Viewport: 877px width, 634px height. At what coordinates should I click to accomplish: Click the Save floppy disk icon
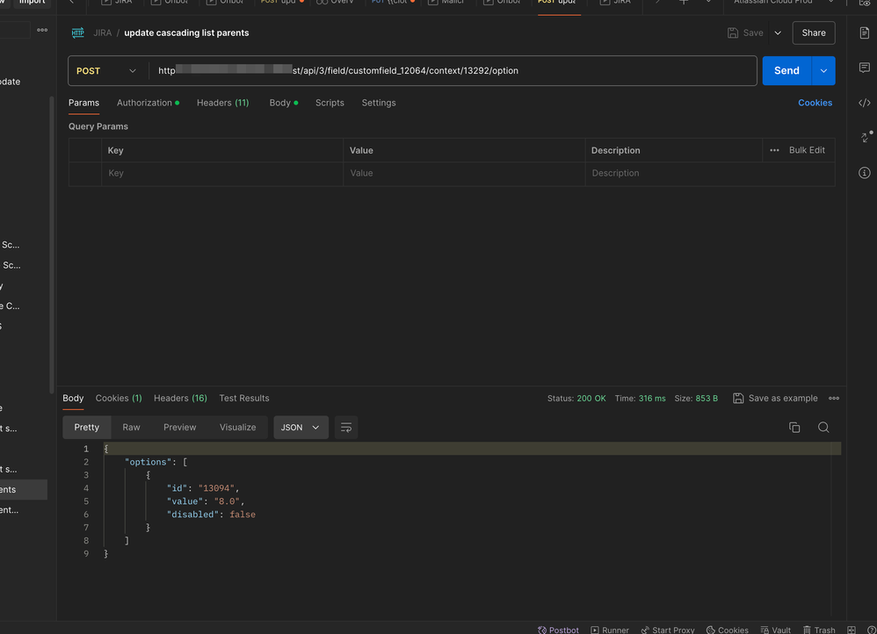[x=733, y=33]
